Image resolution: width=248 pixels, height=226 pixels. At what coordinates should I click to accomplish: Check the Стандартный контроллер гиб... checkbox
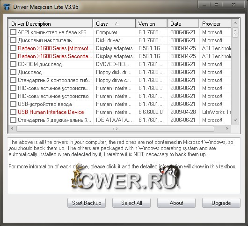tap(13, 80)
